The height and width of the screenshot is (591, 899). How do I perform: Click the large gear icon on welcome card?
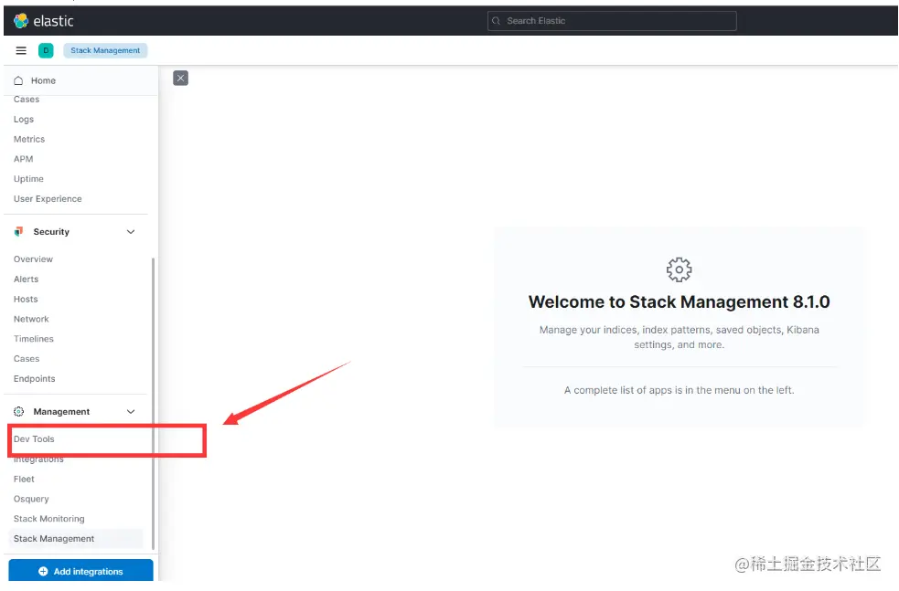679,269
